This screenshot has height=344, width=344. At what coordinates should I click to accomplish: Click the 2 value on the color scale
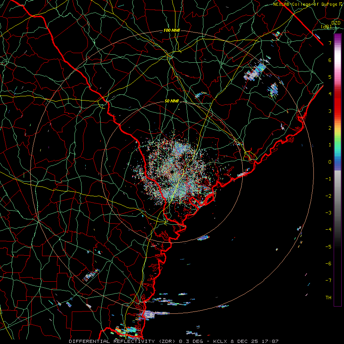coord(330,128)
